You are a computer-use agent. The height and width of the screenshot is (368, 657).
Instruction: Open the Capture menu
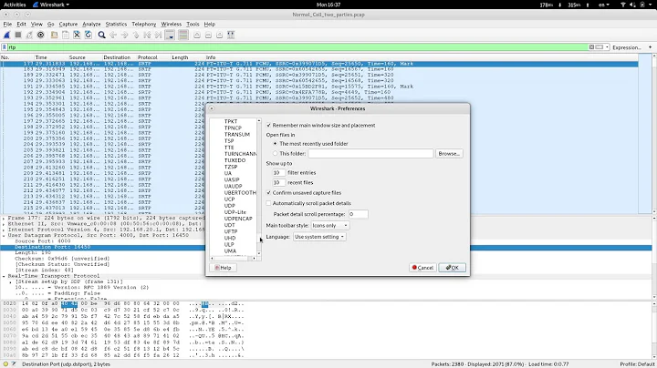(x=68, y=25)
